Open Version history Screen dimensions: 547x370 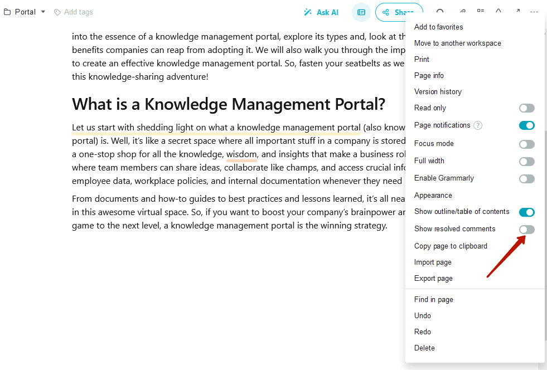pyautogui.click(x=438, y=92)
